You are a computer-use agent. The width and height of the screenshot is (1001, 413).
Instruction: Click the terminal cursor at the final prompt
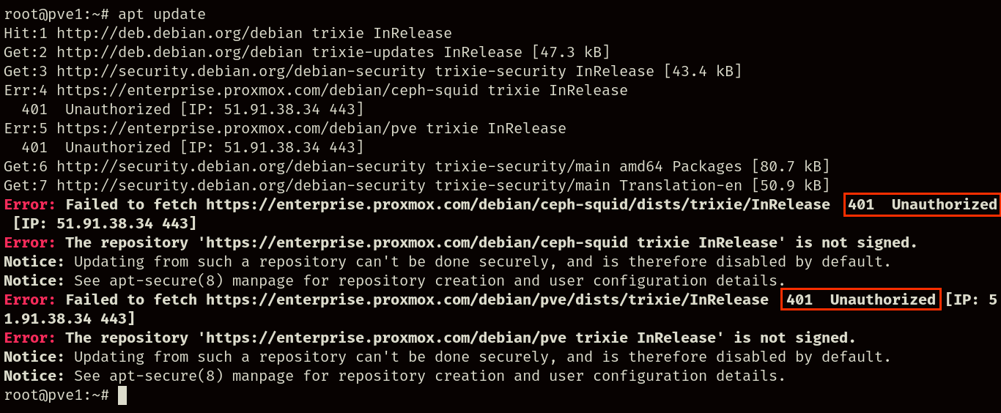(x=122, y=395)
